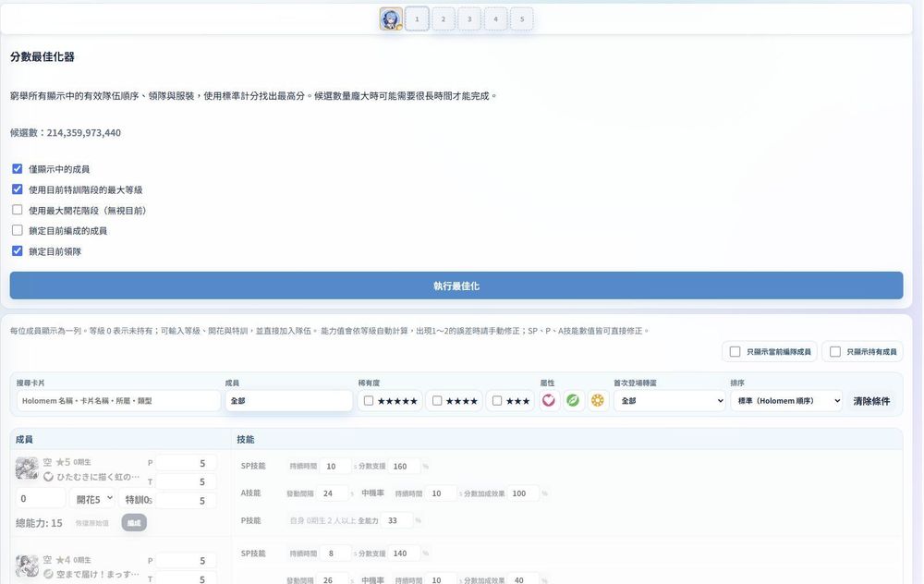This screenshot has width=924, height=584.
Task: Run 執行最佳化 optimization button
Action: coord(456,286)
